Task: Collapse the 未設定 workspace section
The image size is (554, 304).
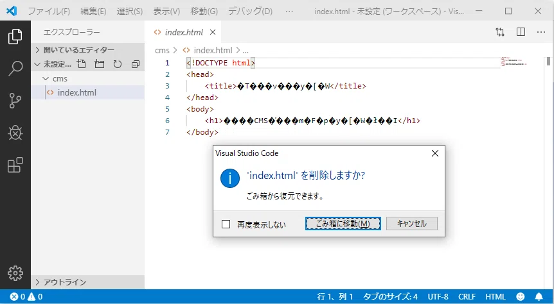Action: coord(37,64)
